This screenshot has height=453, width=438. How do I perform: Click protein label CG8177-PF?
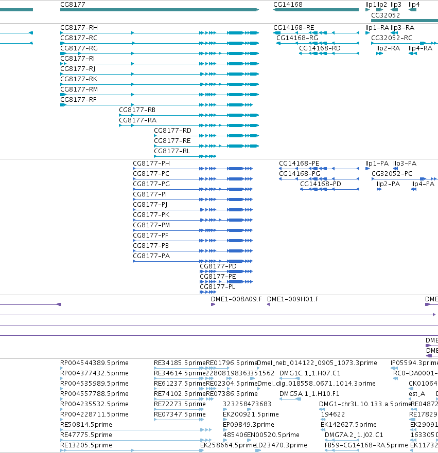pyautogui.click(x=150, y=235)
